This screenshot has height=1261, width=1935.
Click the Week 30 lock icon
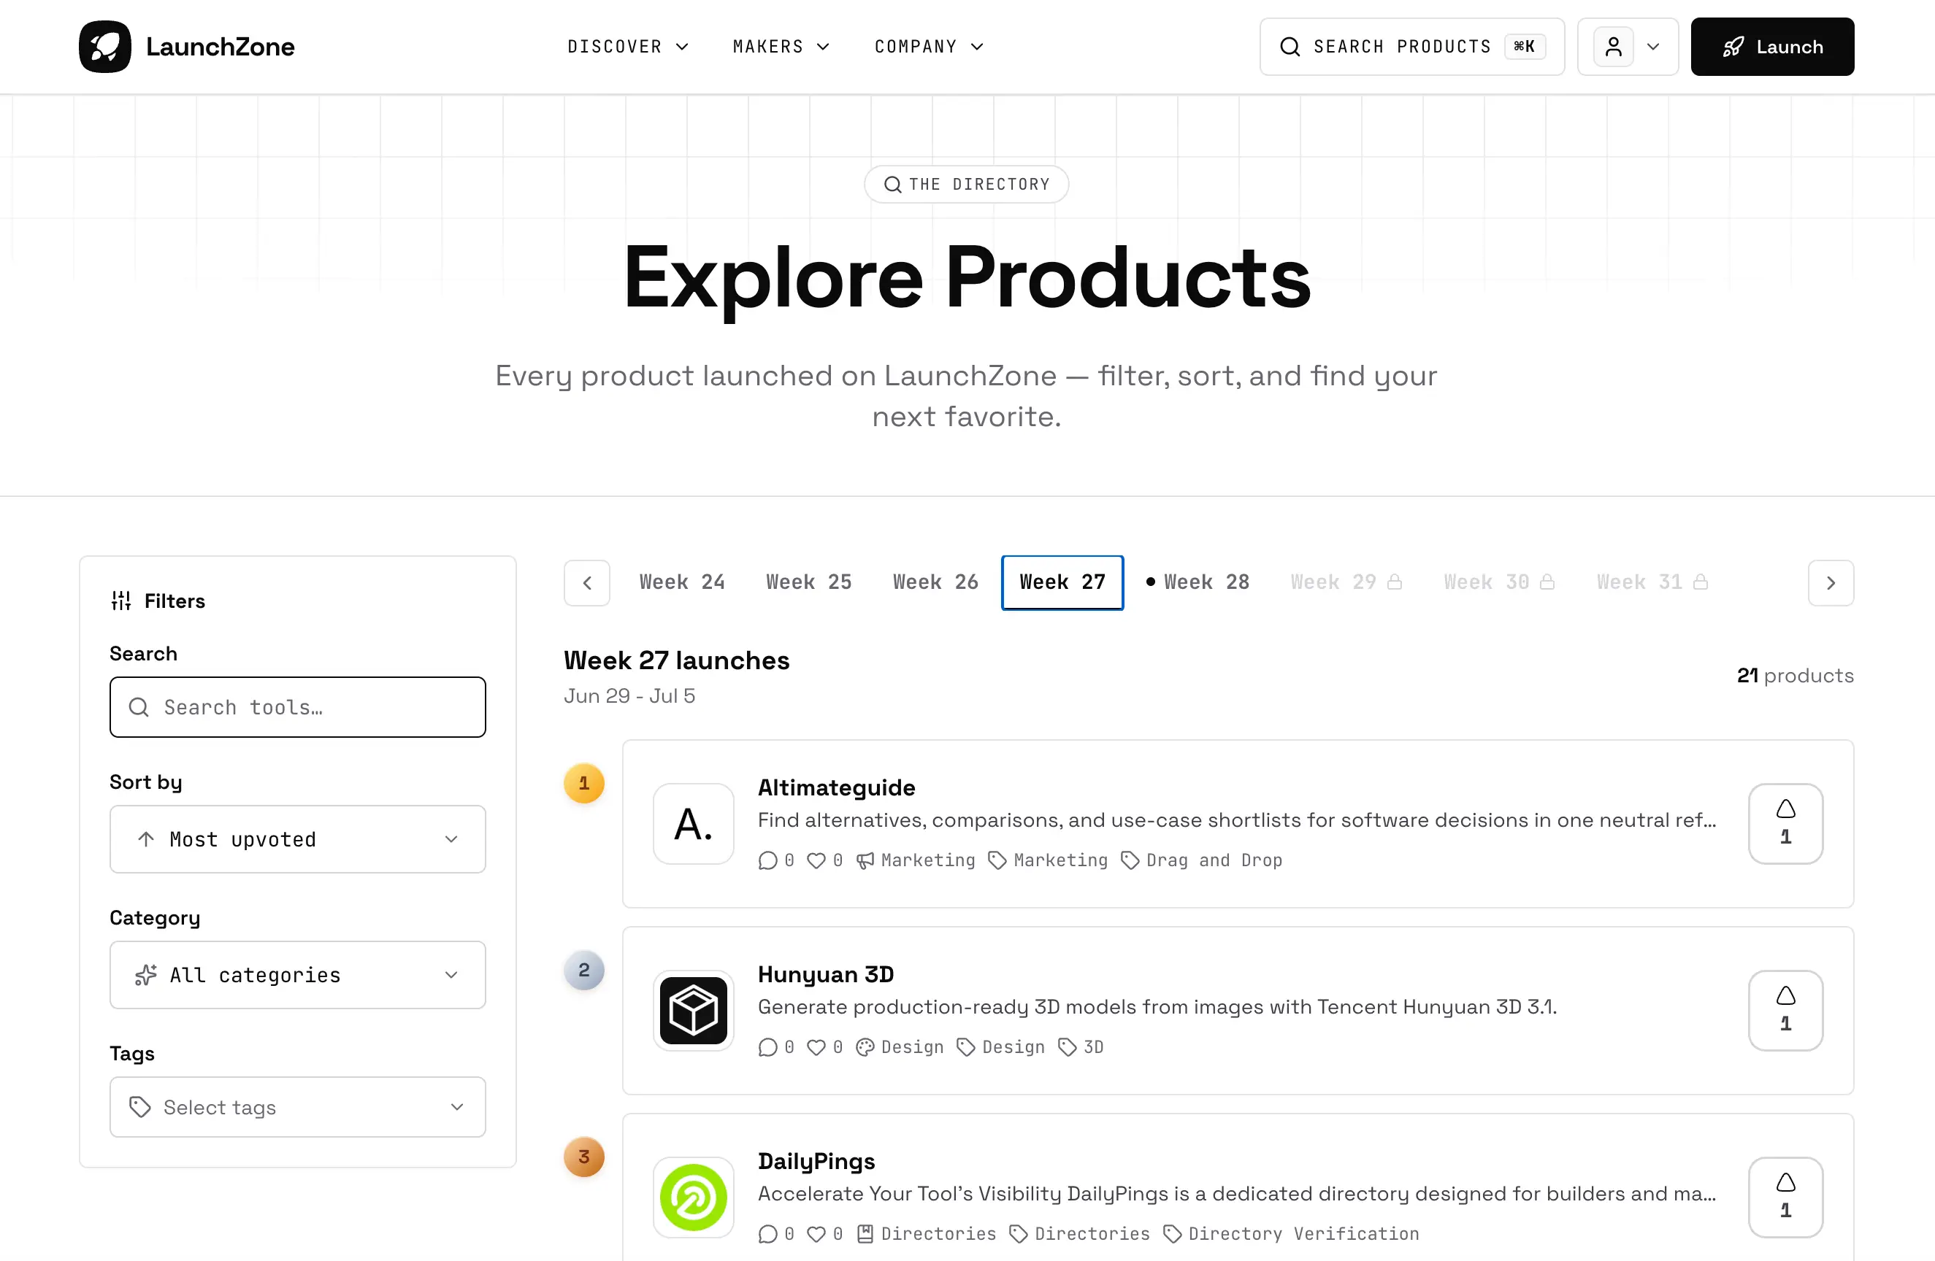1547,582
